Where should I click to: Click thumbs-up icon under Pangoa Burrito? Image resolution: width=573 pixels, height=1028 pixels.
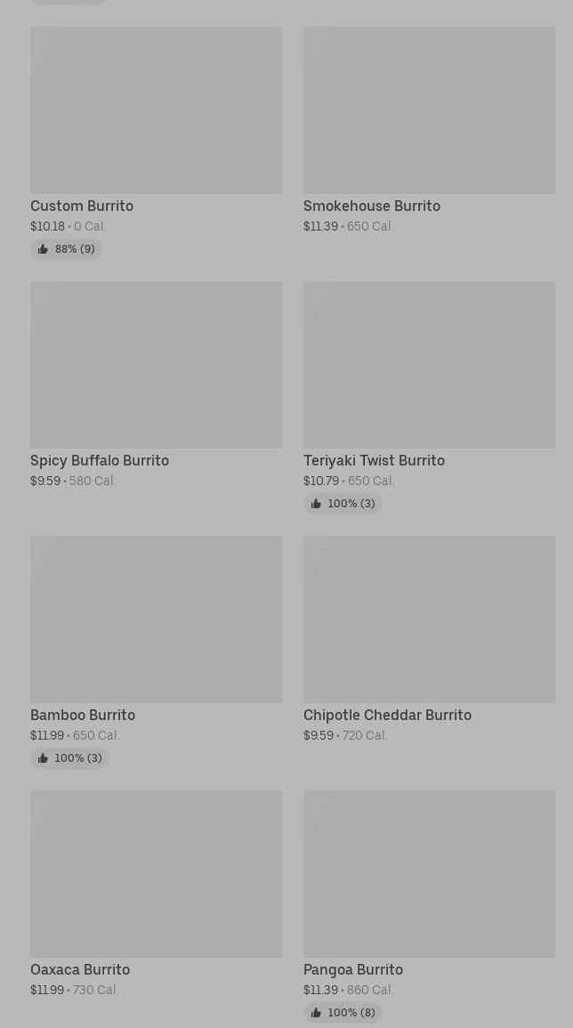pos(316,1012)
